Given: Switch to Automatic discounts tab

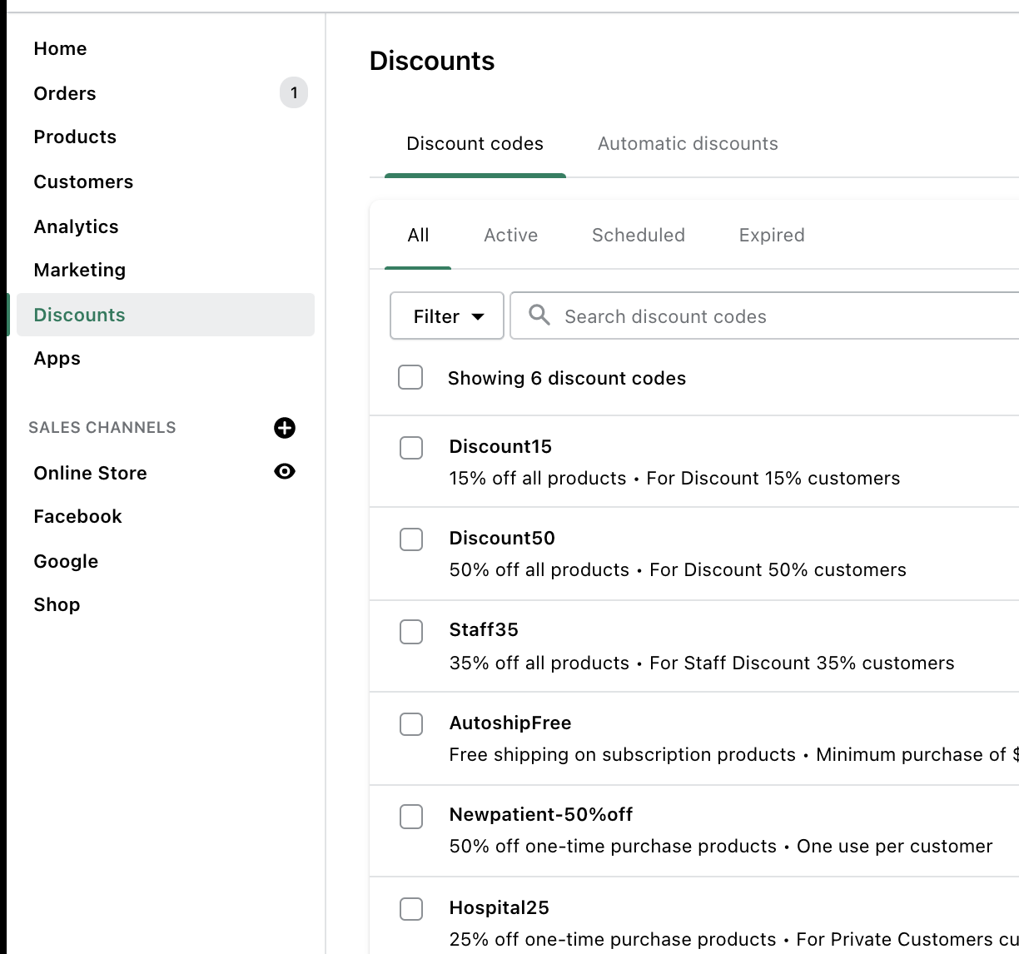Looking at the screenshot, I should point(688,144).
